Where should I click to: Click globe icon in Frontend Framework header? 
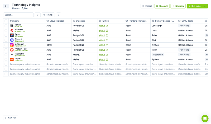[127, 21]
